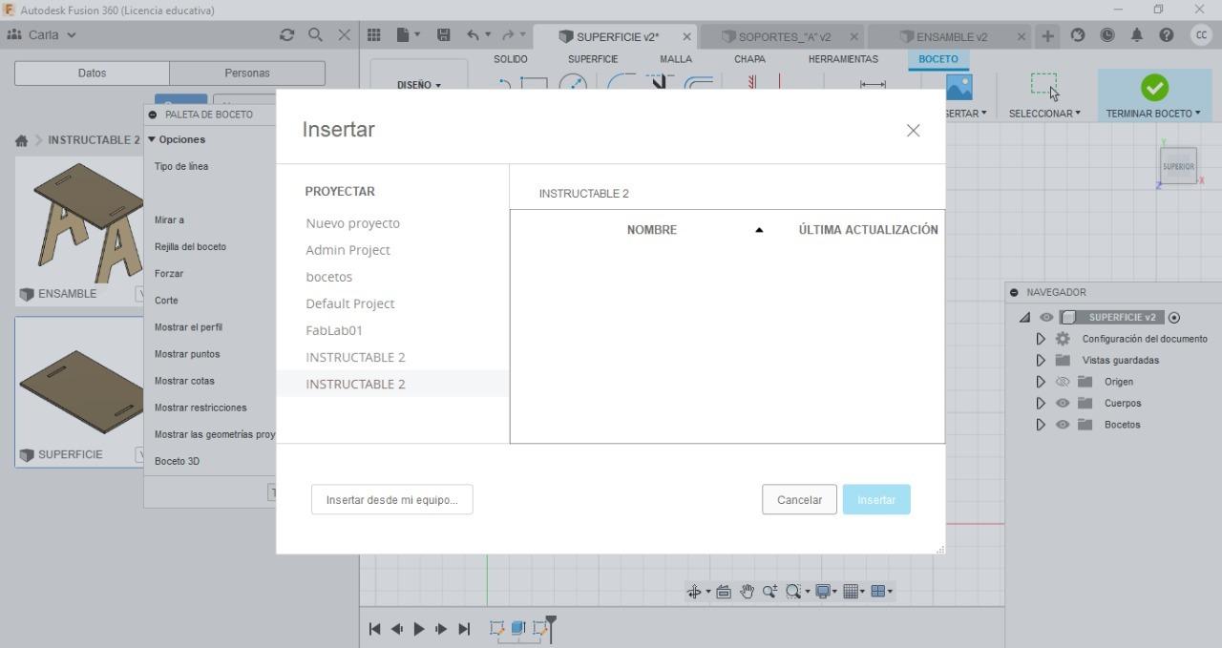Open the SOPORTES_"A" v2 document tab
This screenshot has height=648, width=1222.
click(x=784, y=37)
